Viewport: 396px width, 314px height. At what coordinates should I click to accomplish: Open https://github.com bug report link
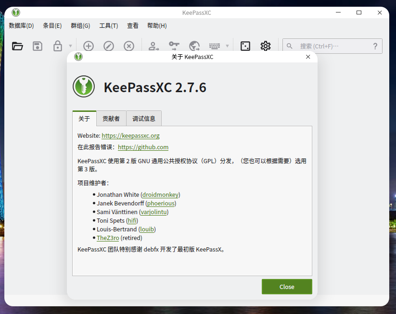pos(143,147)
